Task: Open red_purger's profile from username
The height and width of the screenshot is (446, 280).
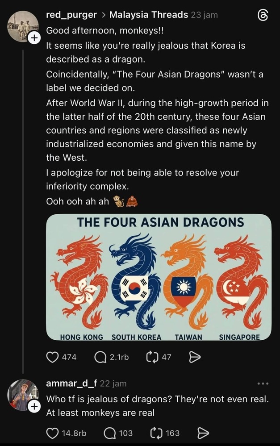Action: coord(71,15)
